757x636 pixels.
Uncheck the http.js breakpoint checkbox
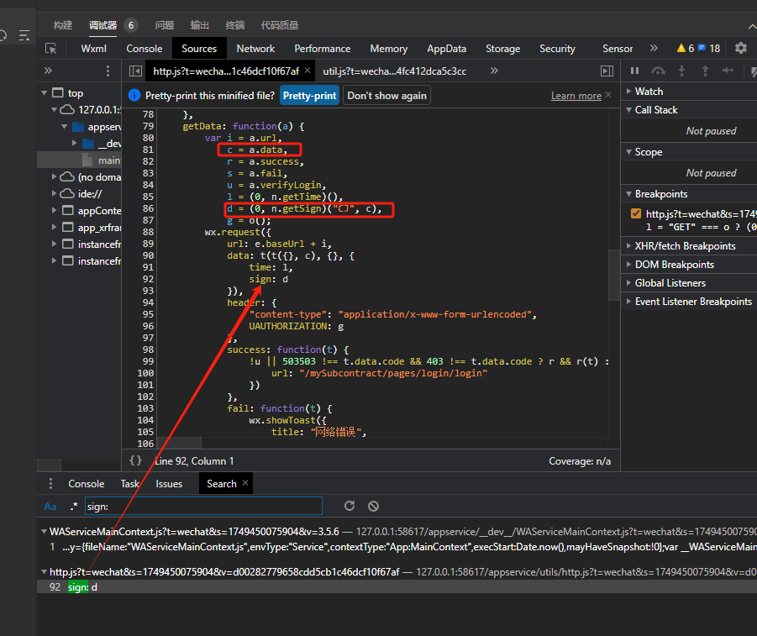pyautogui.click(x=636, y=213)
